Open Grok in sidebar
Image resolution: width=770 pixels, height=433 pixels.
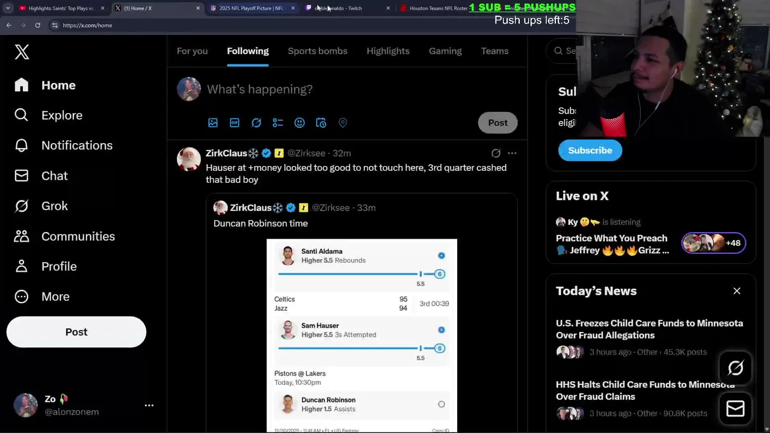[41, 206]
